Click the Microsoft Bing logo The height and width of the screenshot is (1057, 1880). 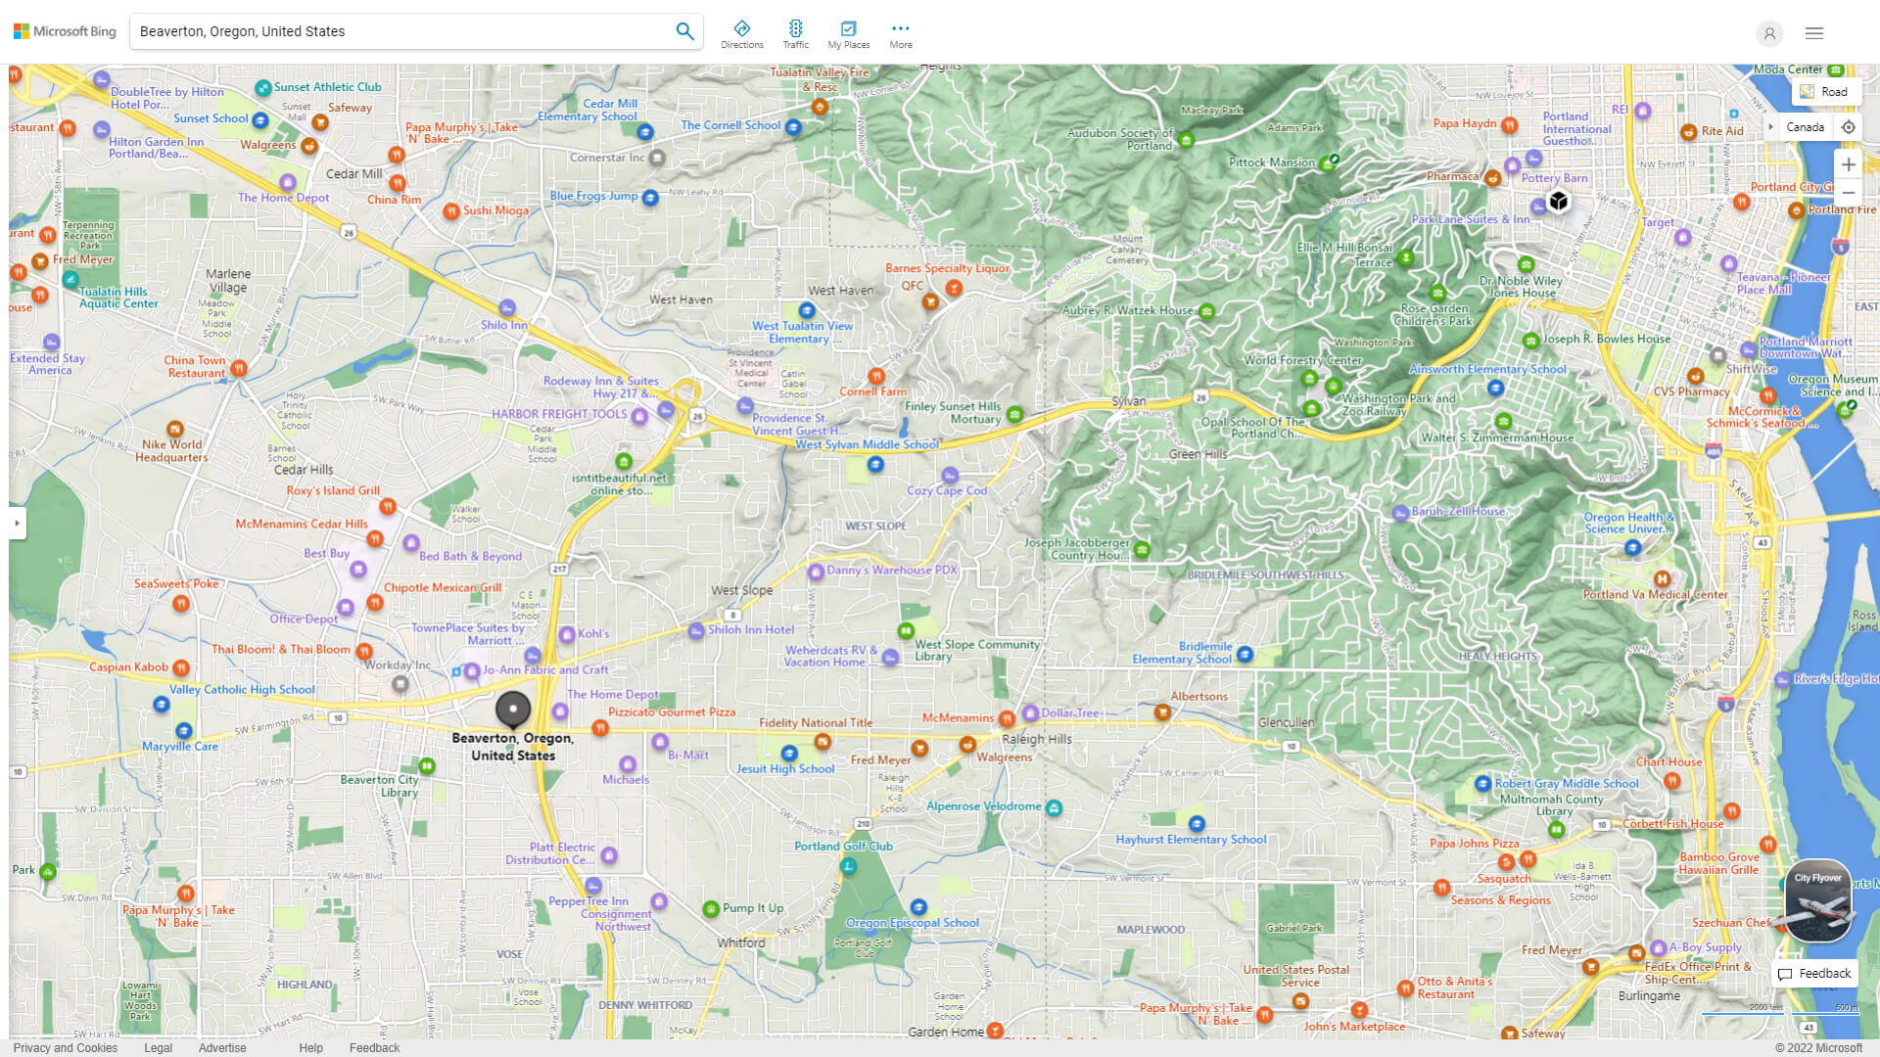[63, 30]
